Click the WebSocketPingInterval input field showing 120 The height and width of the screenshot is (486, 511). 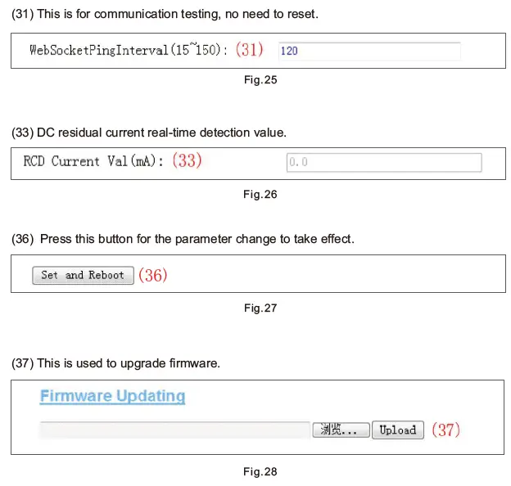click(x=369, y=51)
